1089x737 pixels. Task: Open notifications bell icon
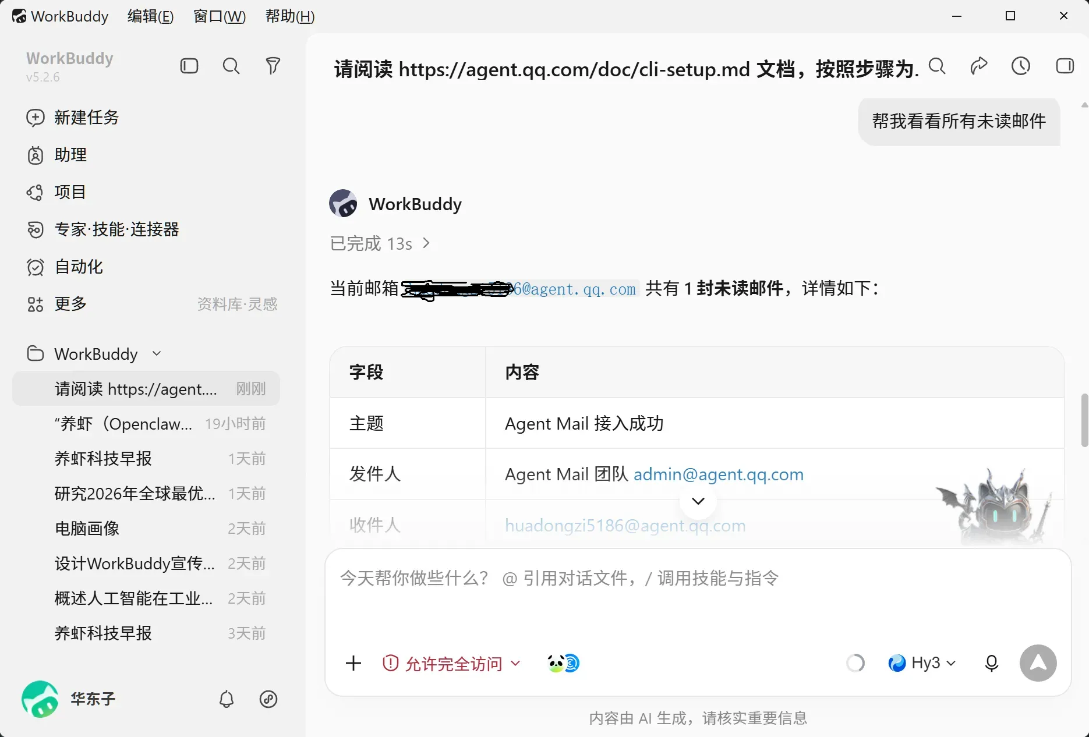(x=227, y=699)
